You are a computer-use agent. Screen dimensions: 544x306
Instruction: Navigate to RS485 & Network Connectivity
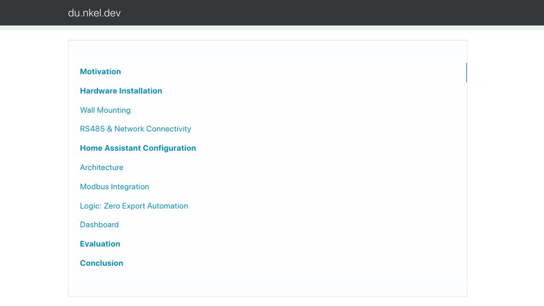pyautogui.click(x=135, y=129)
